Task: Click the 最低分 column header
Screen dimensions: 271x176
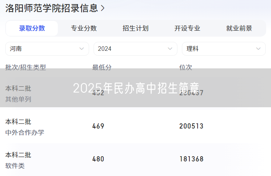Action: coord(102,67)
